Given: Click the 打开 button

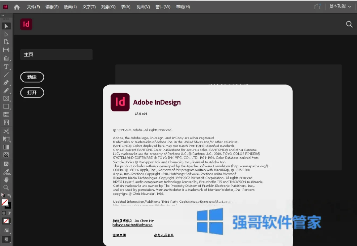Looking at the screenshot, I should 32,92.
